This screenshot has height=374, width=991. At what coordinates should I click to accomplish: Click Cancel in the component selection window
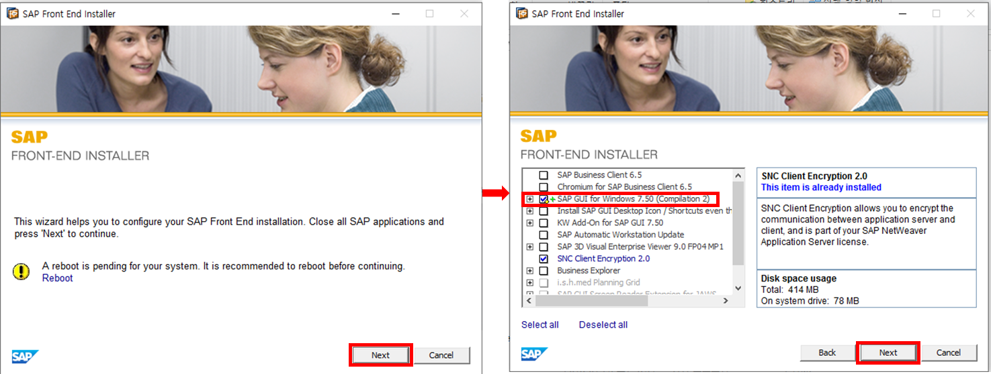949,353
